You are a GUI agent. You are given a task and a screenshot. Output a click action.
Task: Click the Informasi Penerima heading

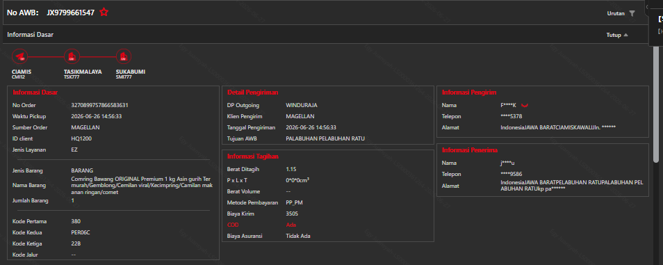click(470, 150)
